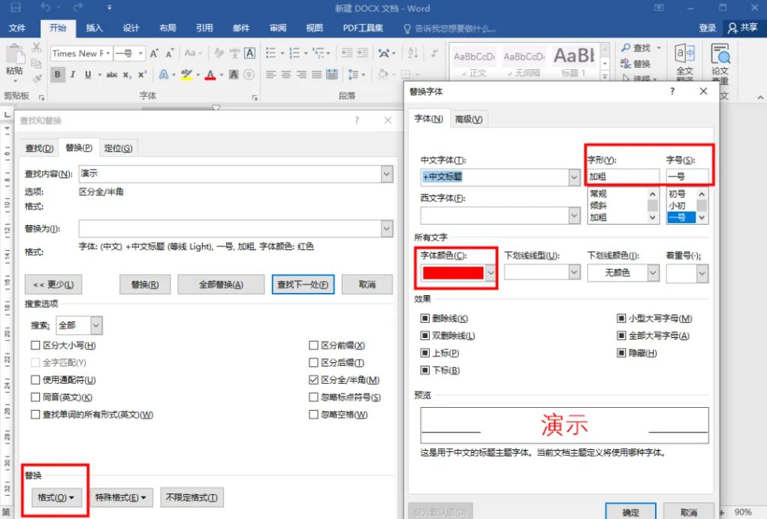This screenshot has width=767, height=519.
Task: Expand the find what (查找内容) dropdown arrow
Action: point(386,174)
